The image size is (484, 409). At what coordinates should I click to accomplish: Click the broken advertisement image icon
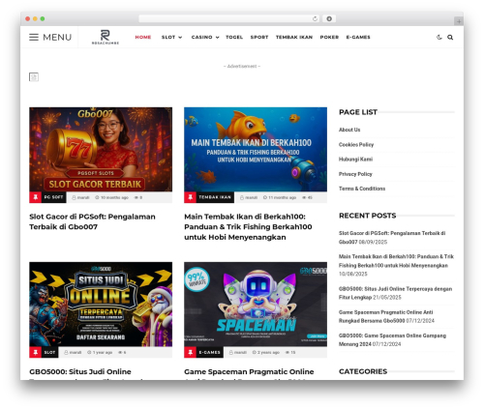point(34,76)
